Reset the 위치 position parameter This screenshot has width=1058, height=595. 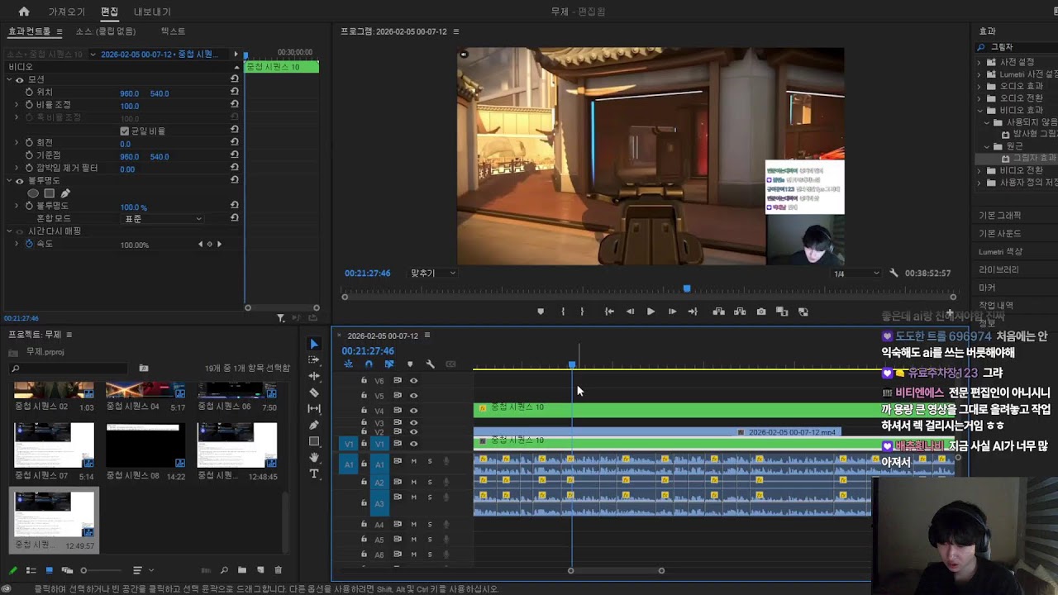click(x=235, y=93)
